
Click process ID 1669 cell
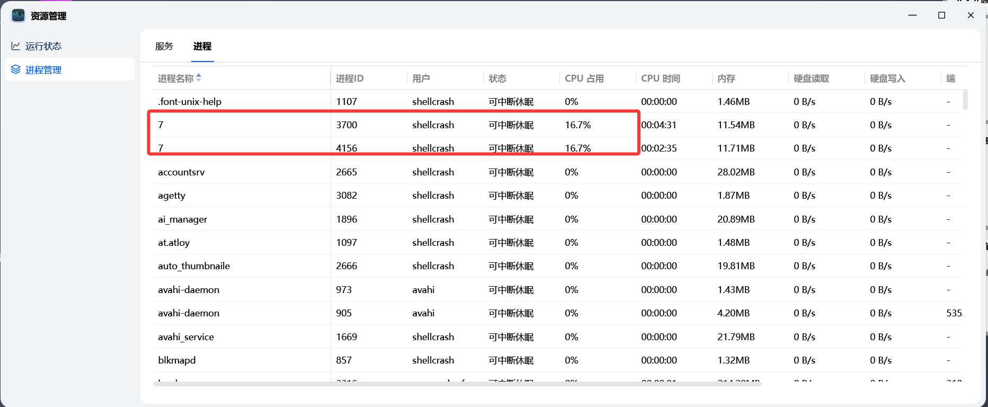pos(346,337)
